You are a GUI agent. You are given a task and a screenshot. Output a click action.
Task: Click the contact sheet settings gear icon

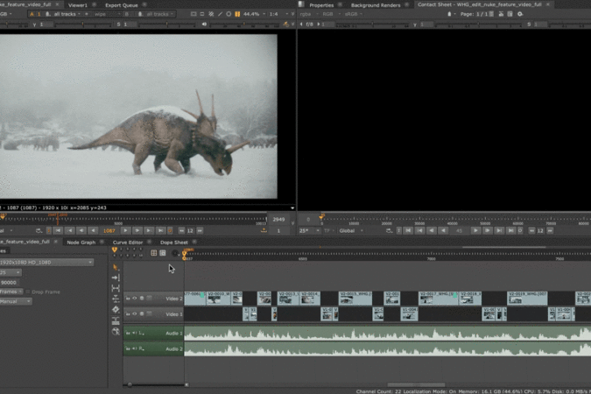(x=520, y=14)
